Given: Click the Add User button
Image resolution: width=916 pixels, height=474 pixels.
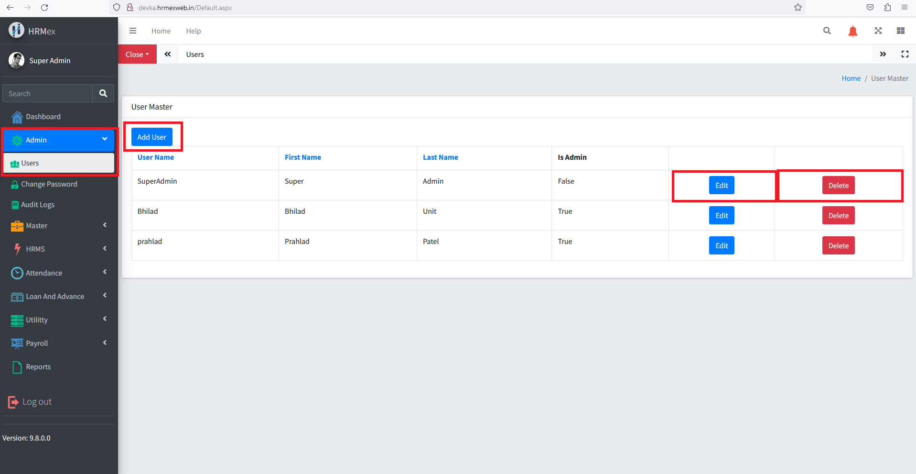Looking at the screenshot, I should 151,137.
